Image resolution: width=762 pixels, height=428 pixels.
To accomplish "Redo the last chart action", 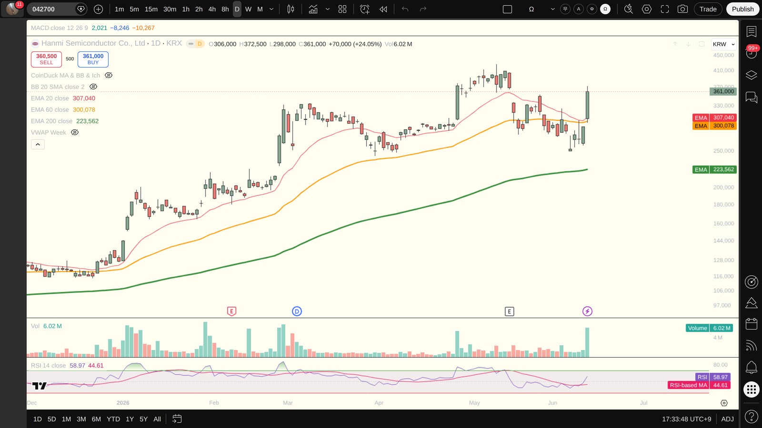I will point(423,9).
